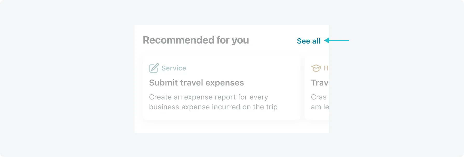Select the "Service" category label
Viewport: 464px width, 157px height.
174,68
